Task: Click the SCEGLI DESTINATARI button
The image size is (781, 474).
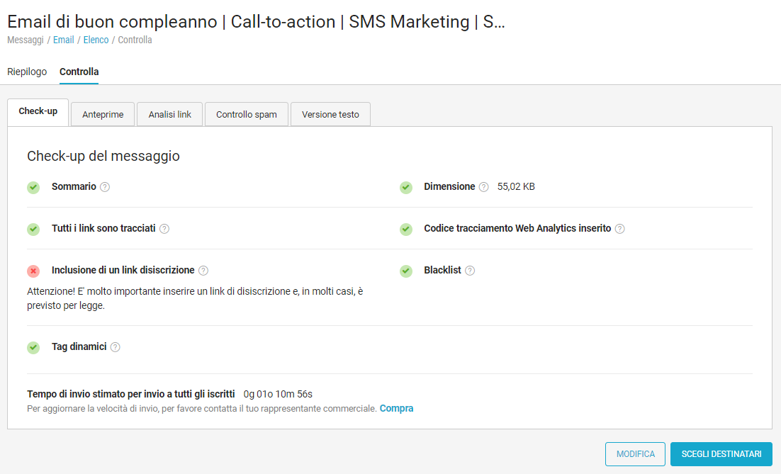Action: tap(721, 454)
